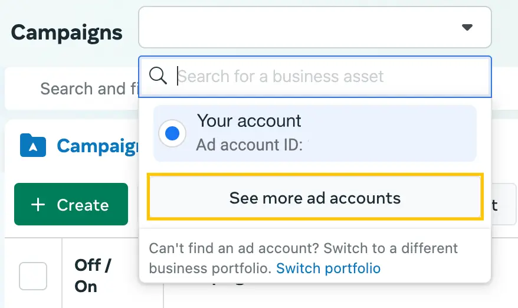This screenshot has width=518, height=308.
Task: Click the Off / On column header
Action: point(93,276)
